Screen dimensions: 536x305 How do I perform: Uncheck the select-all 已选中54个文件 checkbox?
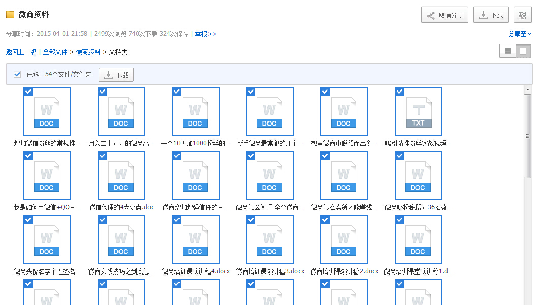17,74
